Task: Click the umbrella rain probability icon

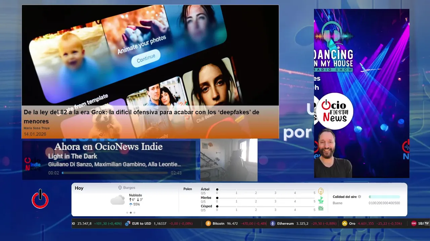Action: (131, 204)
